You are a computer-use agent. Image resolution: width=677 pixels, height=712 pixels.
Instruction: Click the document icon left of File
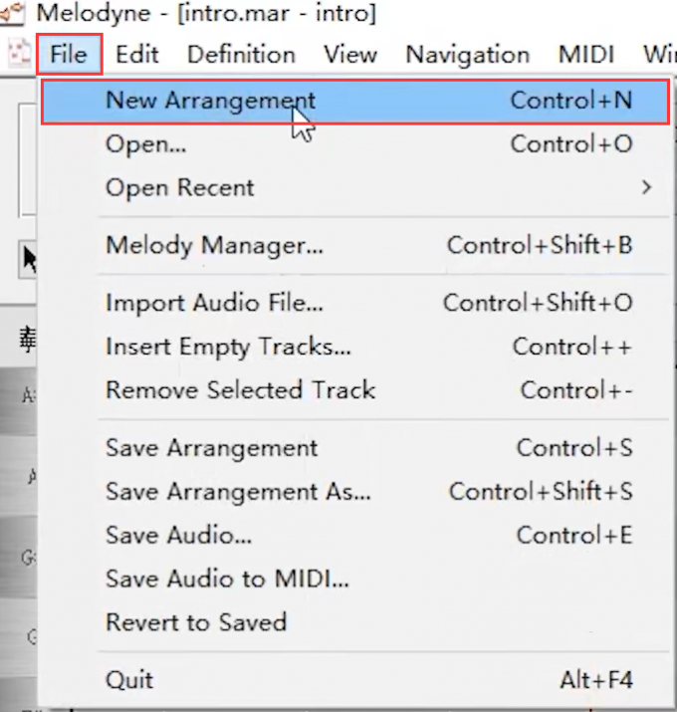pyautogui.click(x=19, y=55)
